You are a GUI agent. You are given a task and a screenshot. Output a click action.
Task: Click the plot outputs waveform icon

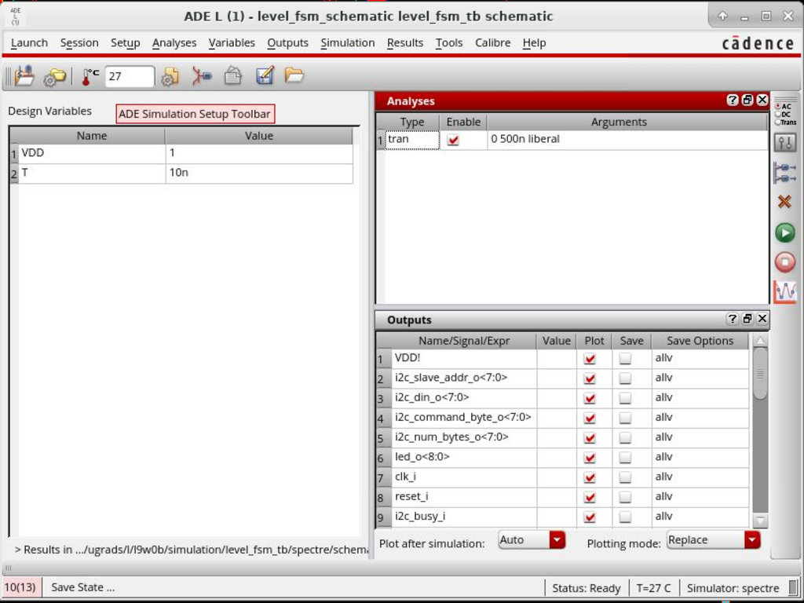point(784,291)
